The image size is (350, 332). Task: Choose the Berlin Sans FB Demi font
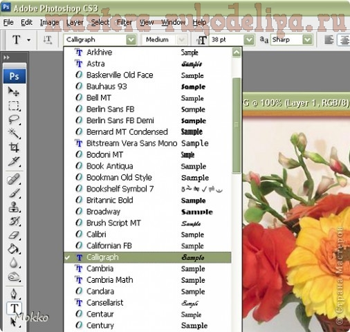147,120
